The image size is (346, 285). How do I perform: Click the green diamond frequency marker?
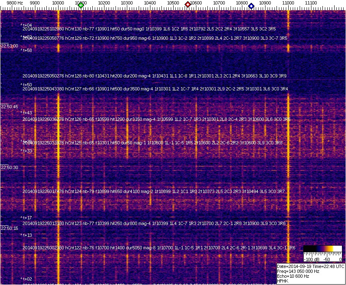pos(81,5)
